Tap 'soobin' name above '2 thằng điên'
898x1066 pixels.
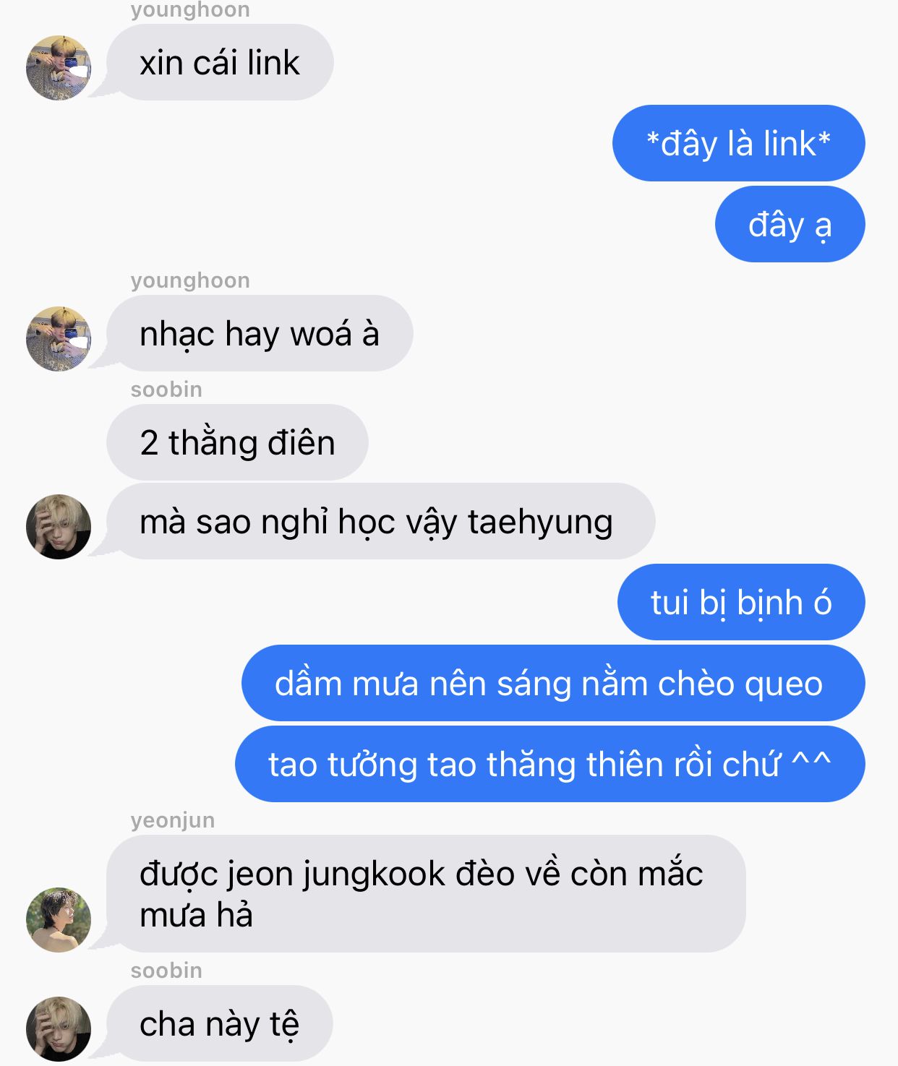(166, 390)
